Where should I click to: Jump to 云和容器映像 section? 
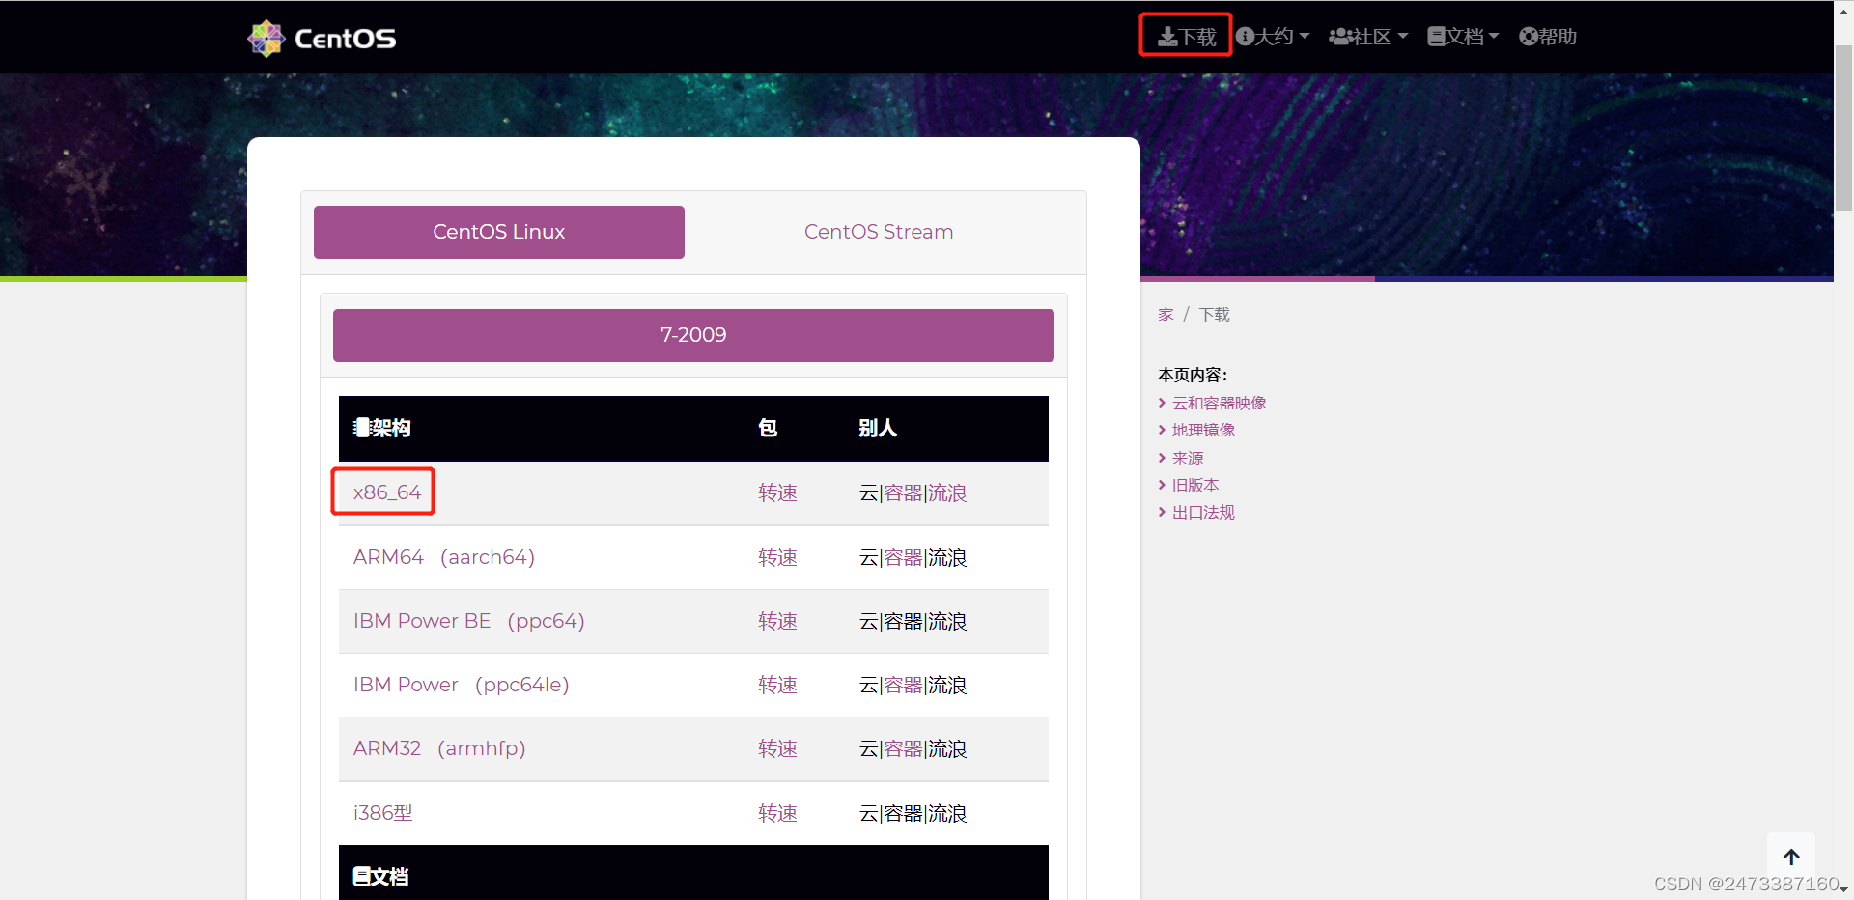[1219, 404]
